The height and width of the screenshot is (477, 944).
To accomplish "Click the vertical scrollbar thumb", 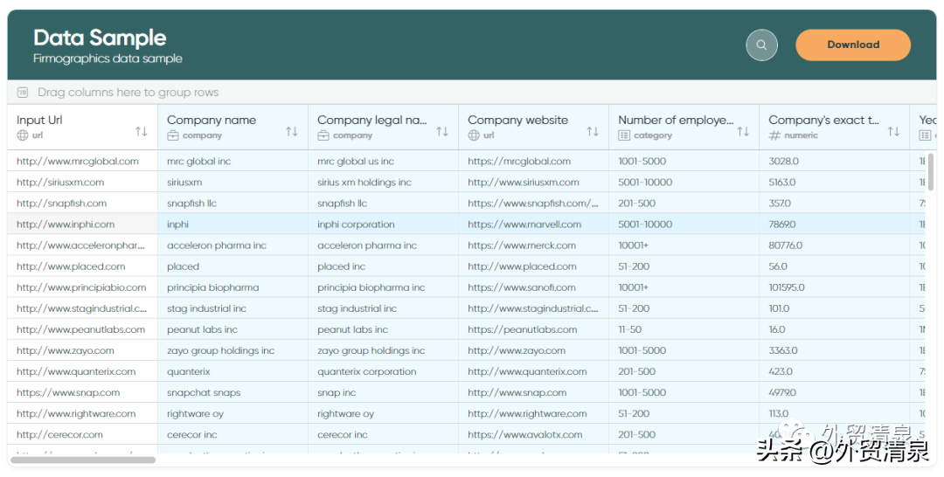I will coord(932,171).
